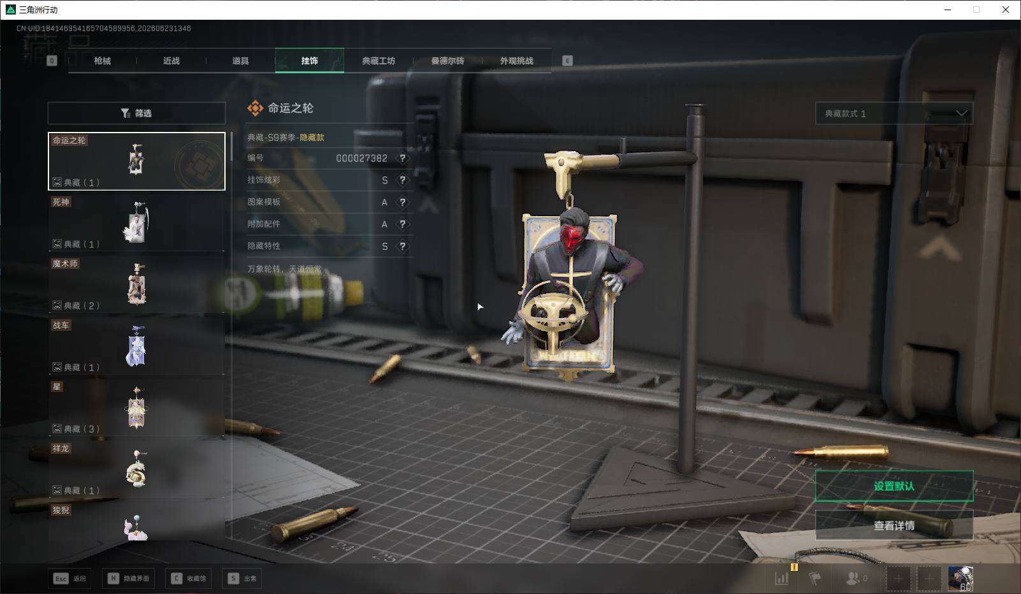This screenshot has width=1021, height=594.
Task: Select the 死神 charm thumbnail
Action: (136, 222)
